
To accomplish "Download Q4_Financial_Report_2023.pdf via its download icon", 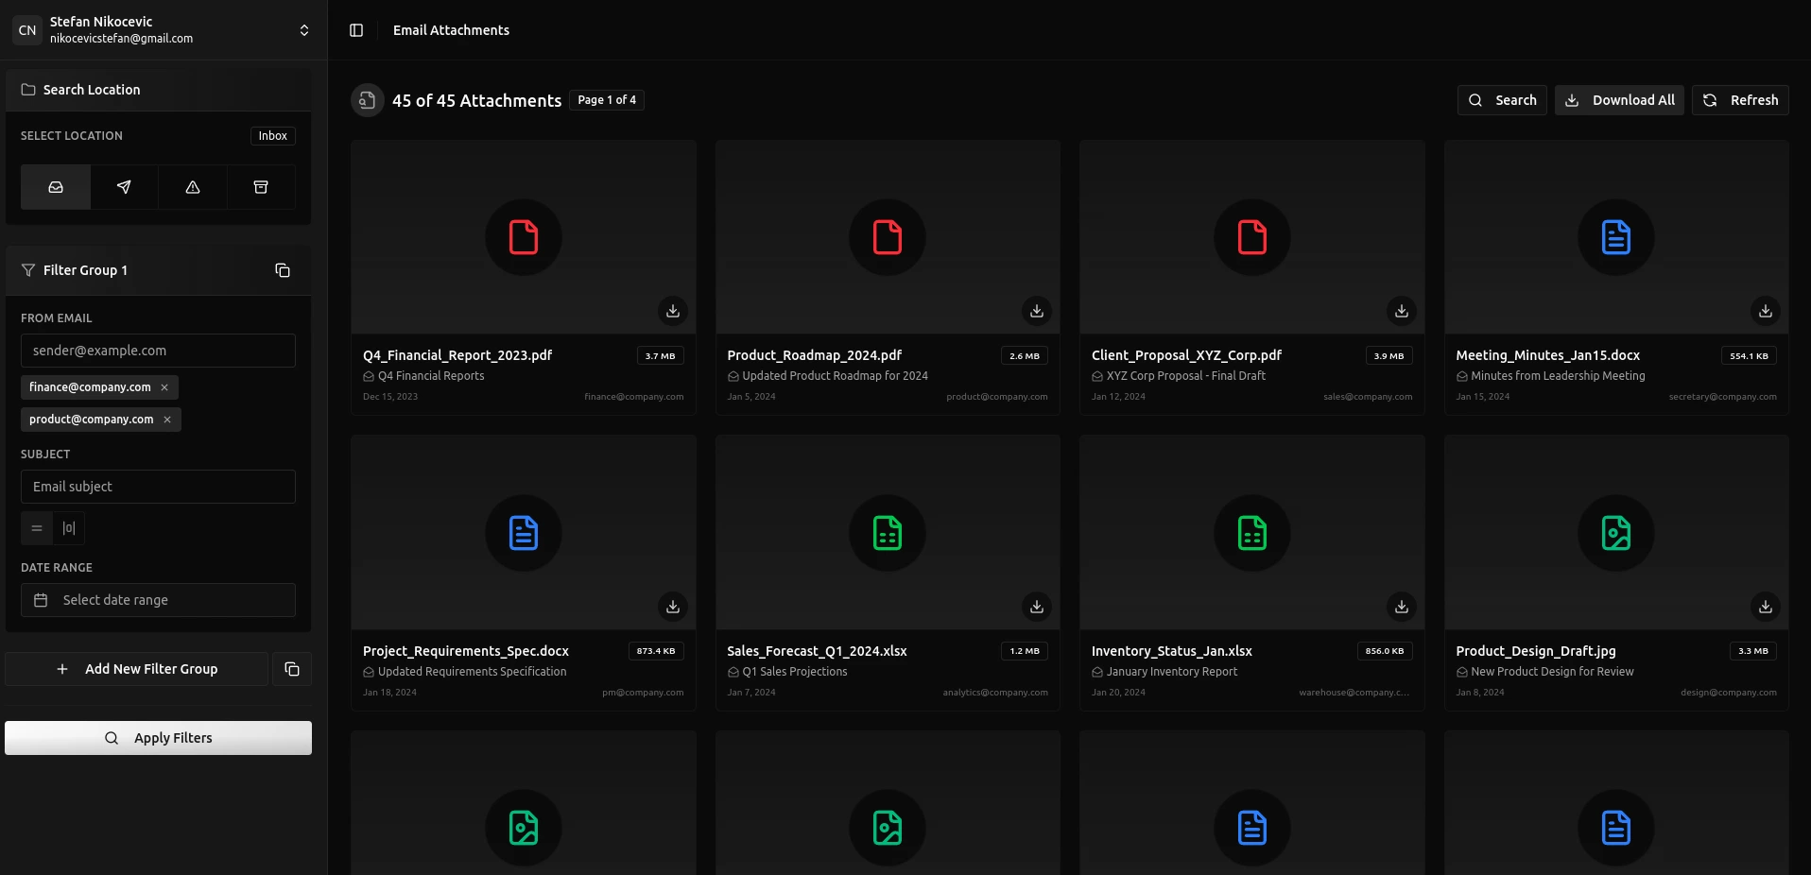I will click(673, 311).
